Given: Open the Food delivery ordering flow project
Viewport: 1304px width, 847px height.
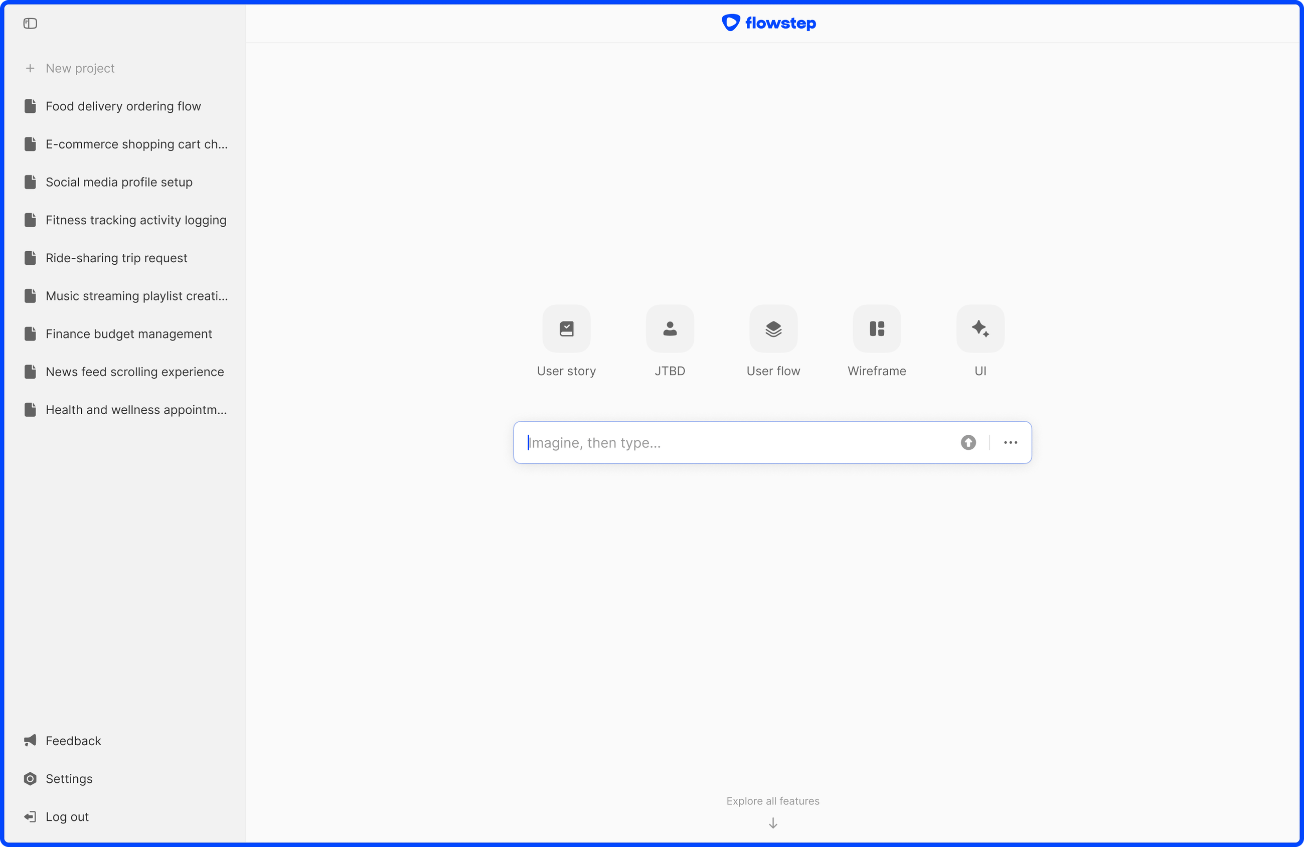Looking at the screenshot, I should click(x=123, y=106).
